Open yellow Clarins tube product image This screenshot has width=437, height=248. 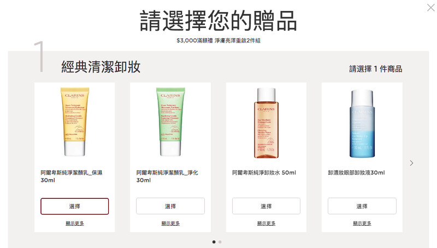[x=75, y=122]
